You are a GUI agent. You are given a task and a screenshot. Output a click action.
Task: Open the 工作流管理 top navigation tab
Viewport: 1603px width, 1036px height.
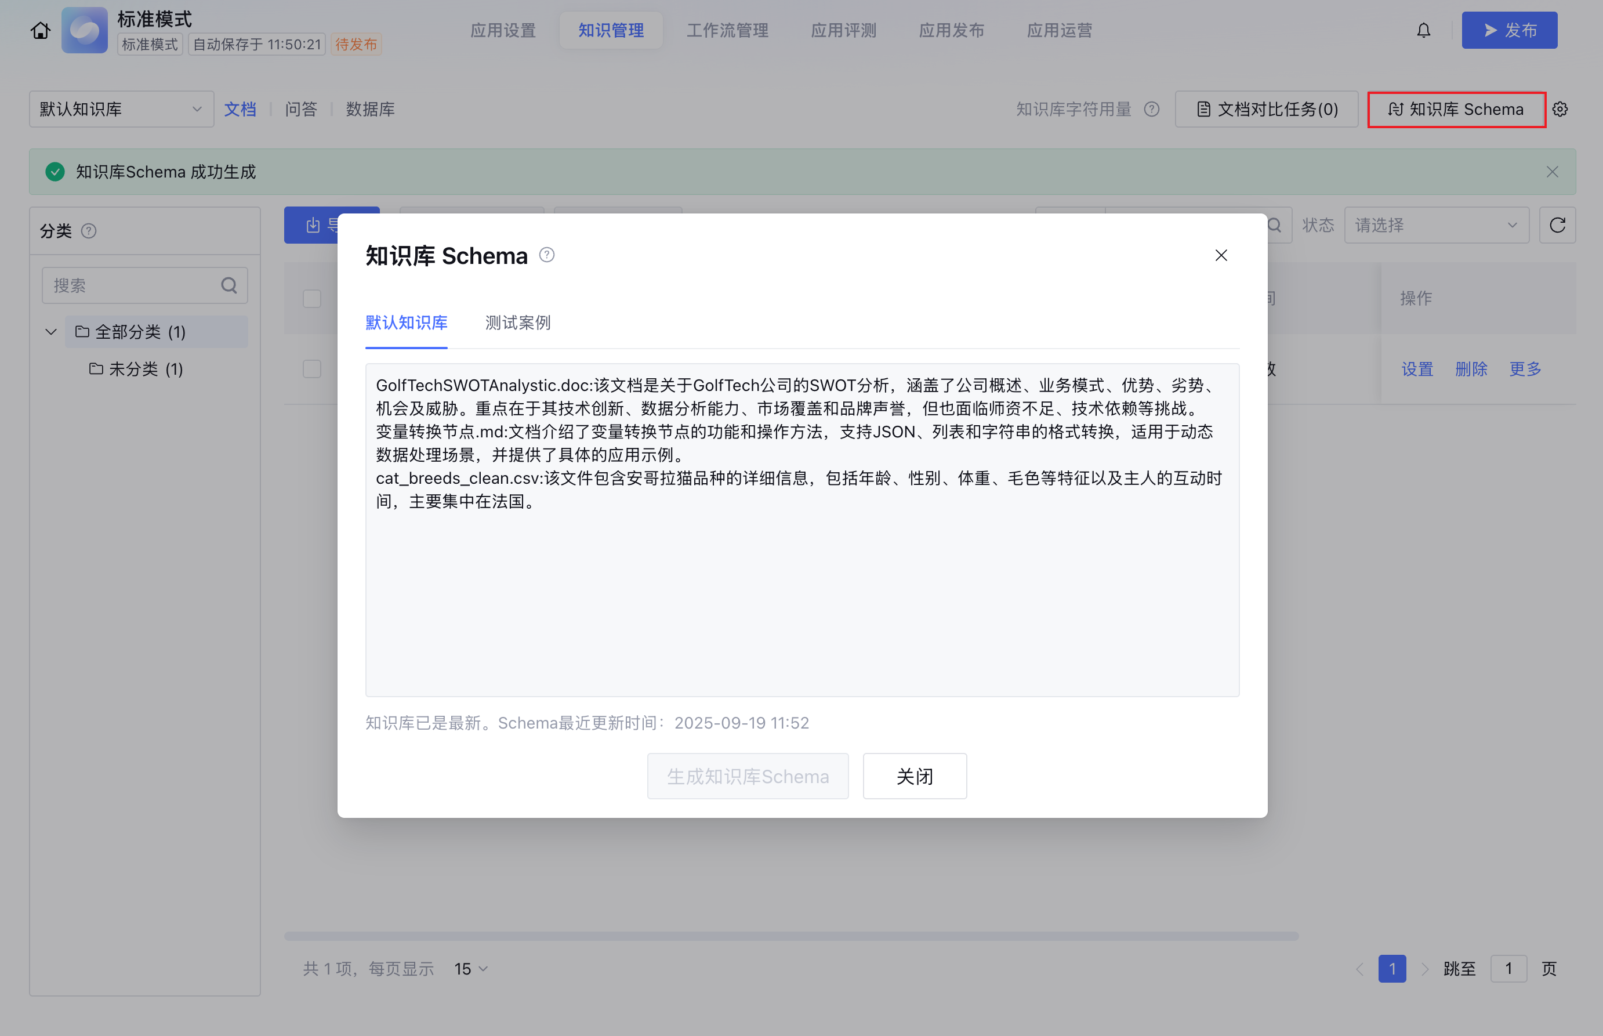pyautogui.click(x=727, y=31)
